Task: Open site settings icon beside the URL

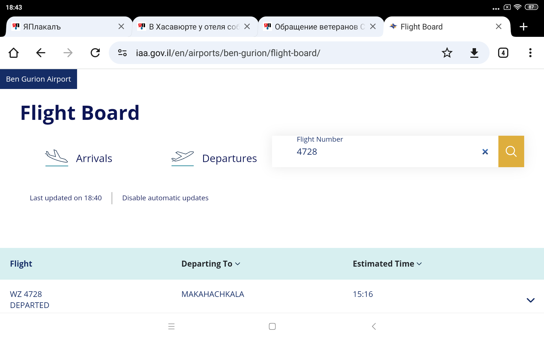Action: 122,53
